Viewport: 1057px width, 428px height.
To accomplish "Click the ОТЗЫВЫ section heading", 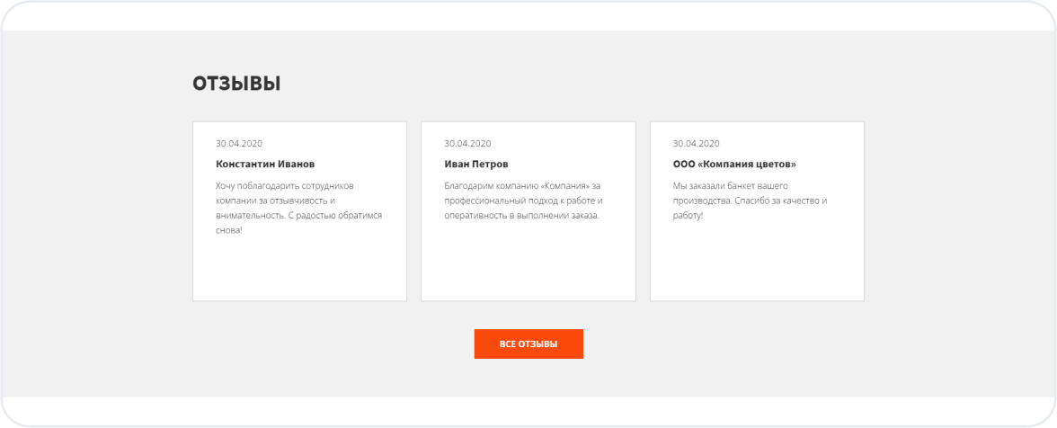I will (236, 84).
